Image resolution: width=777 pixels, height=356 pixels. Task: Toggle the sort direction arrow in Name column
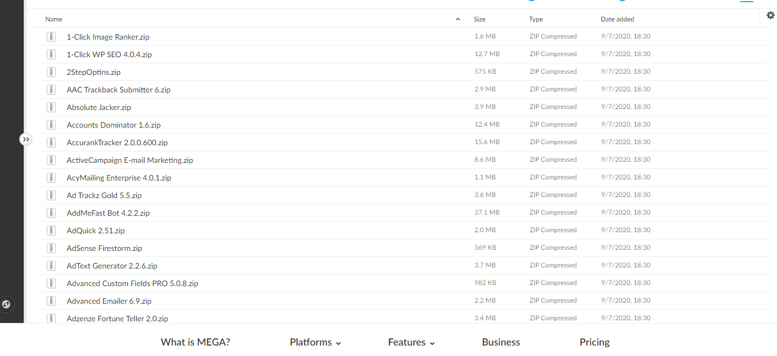click(458, 19)
